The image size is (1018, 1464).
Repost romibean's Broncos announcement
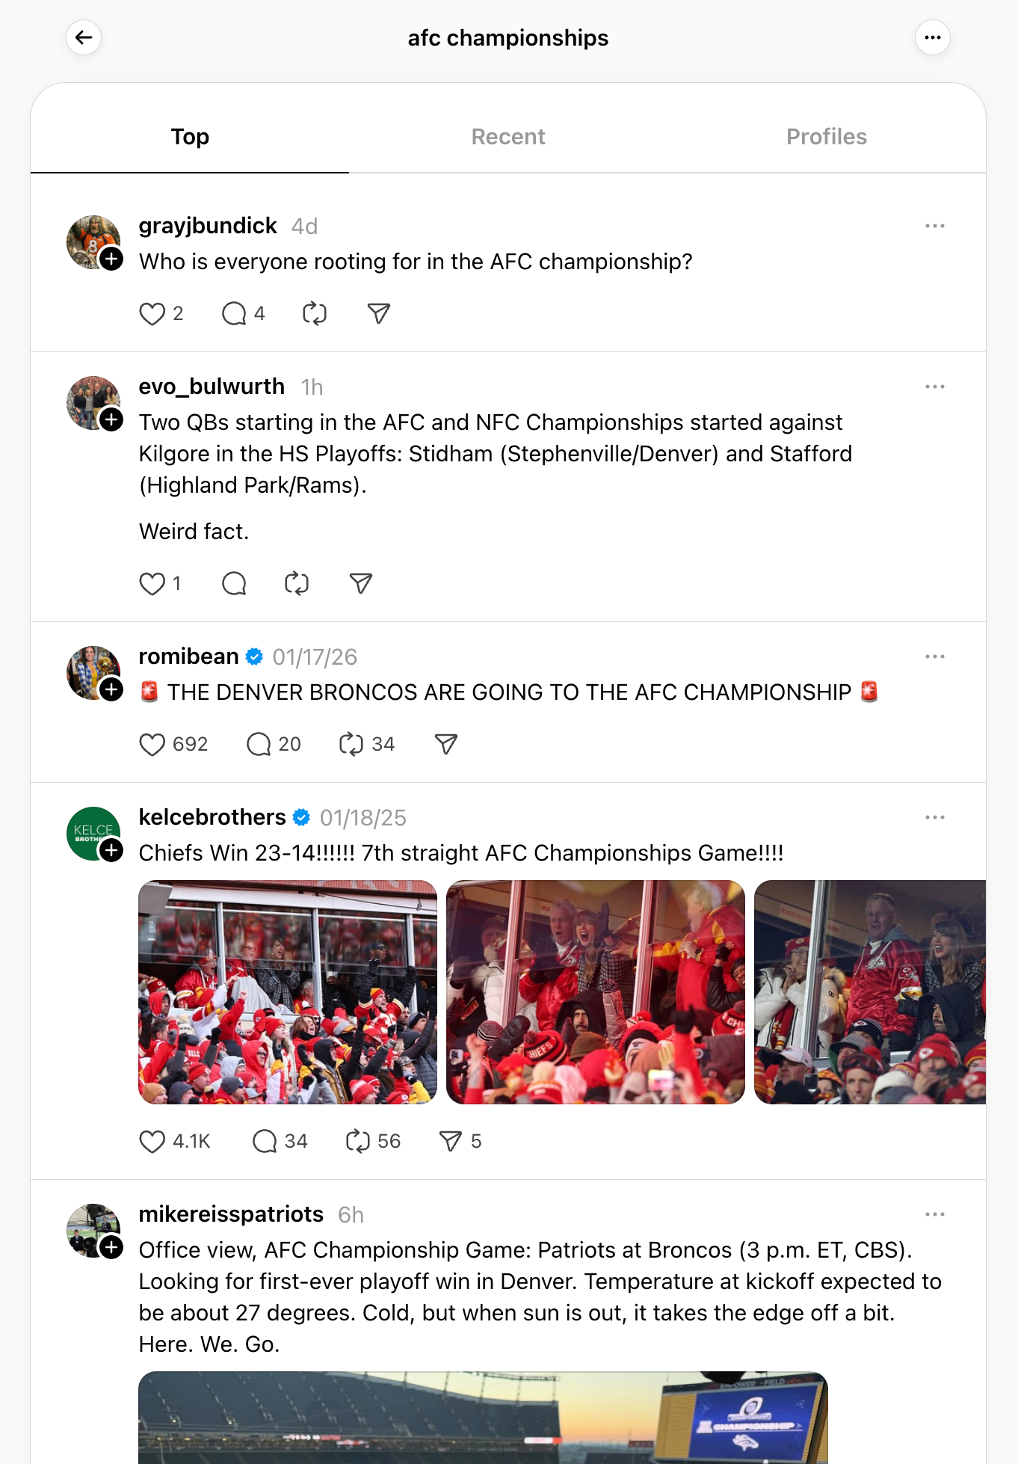(x=351, y=745)
